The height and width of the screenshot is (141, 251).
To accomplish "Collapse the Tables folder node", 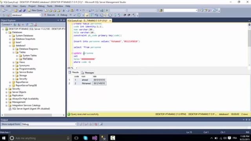I will tap(13, 52).
